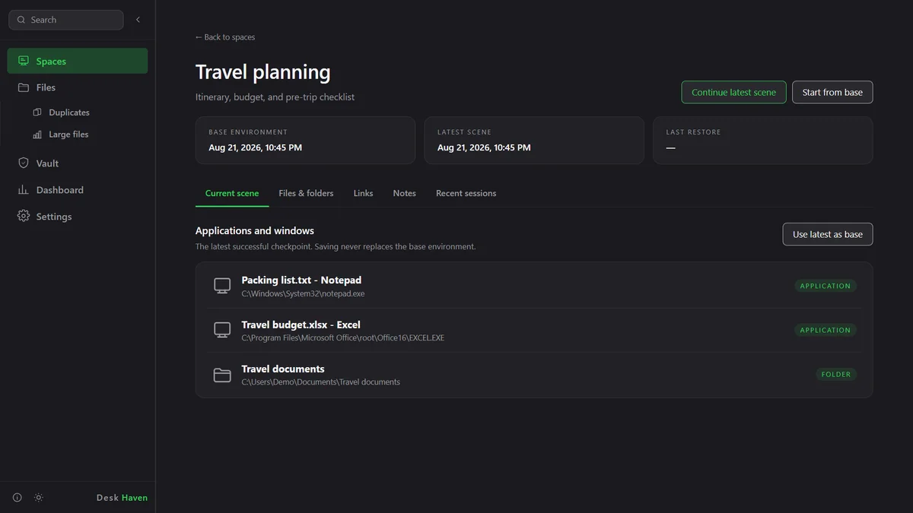The width and height of the screenshot is (913, 513).
Task: Click the Spaces icon in the sidebar
Action: coord(24,61)
